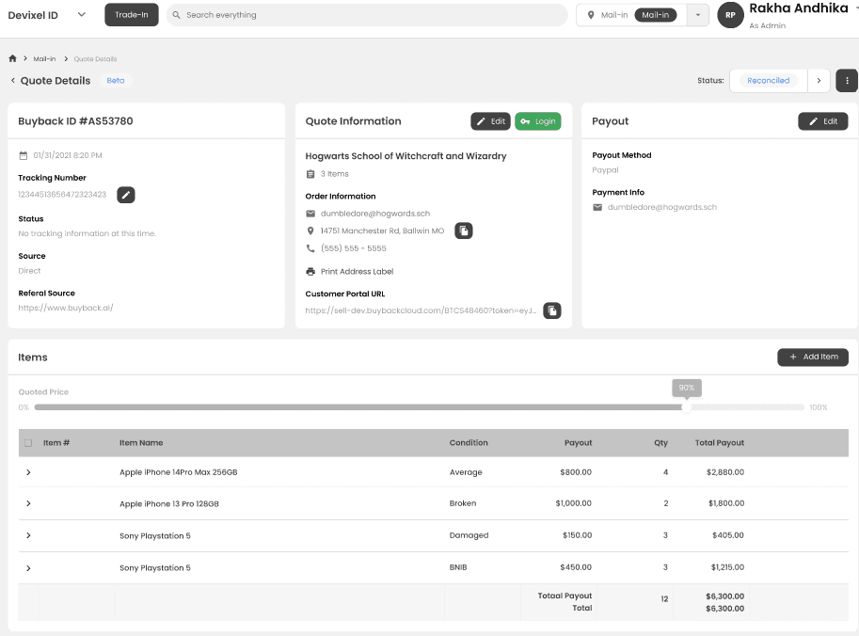The image size is (859, 636).
Task: Edit the Quote Information
Action: pos(491,121)
